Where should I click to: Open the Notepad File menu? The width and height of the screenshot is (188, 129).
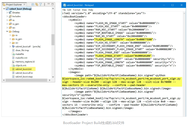pos(64,10)
